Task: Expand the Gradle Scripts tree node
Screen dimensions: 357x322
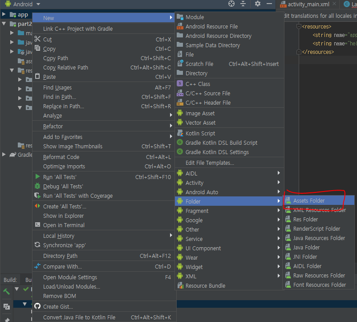Action: pyautogui.click(x=4, y=155)
